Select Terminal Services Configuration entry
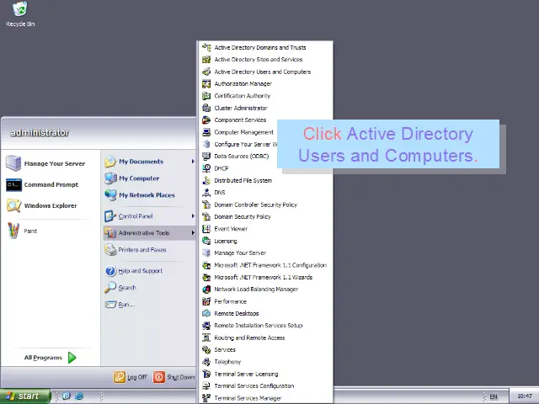This screenshot has height=404, width=539. point(264,385)
